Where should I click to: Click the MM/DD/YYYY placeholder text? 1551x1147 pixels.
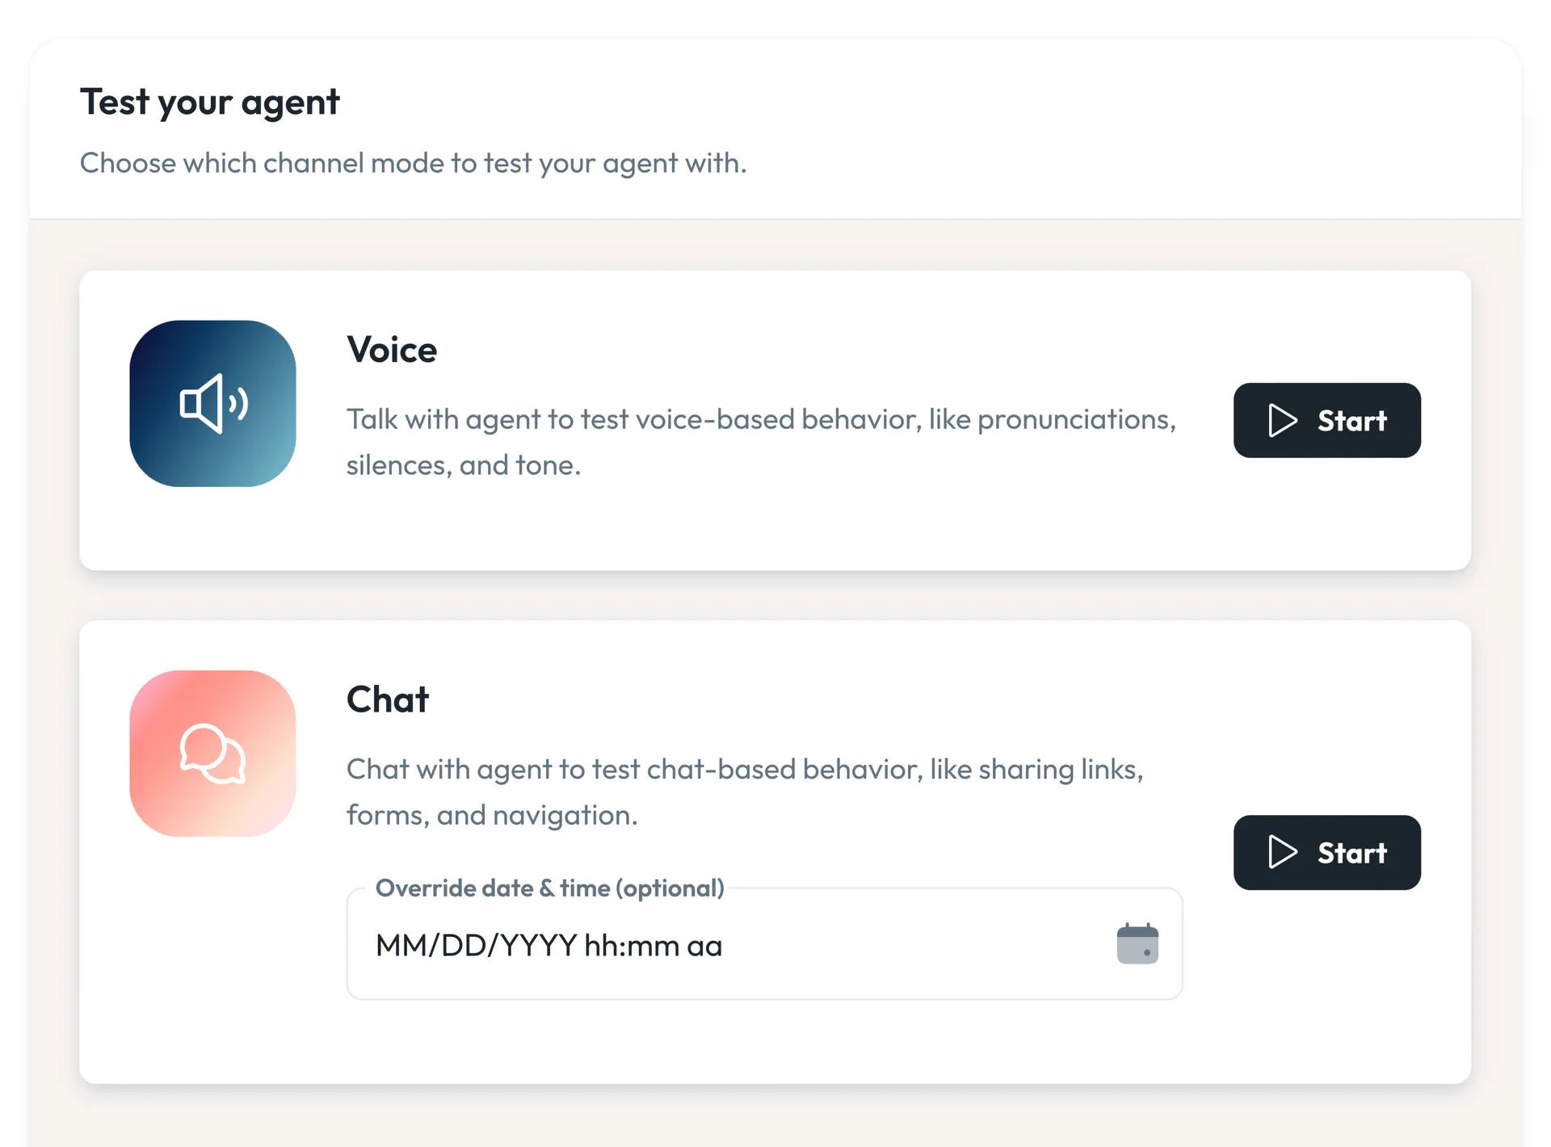(548, 945)
